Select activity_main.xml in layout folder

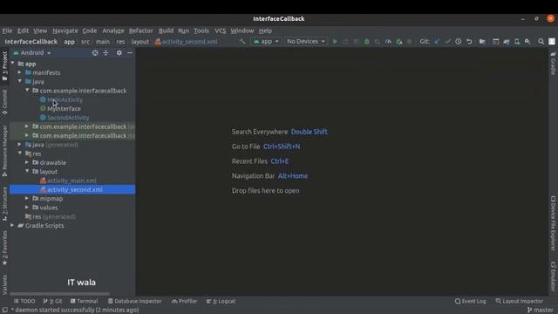tap(71, 181)
